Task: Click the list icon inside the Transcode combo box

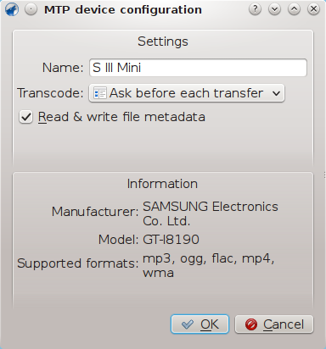Action: [100, 93]
